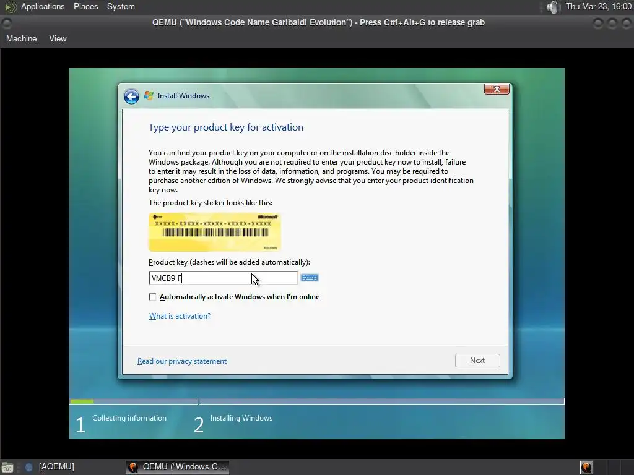Image resolution: width=634 pixels, height=475 pixels.
Task: Open the Applications menu
Action: click(43, 6)
